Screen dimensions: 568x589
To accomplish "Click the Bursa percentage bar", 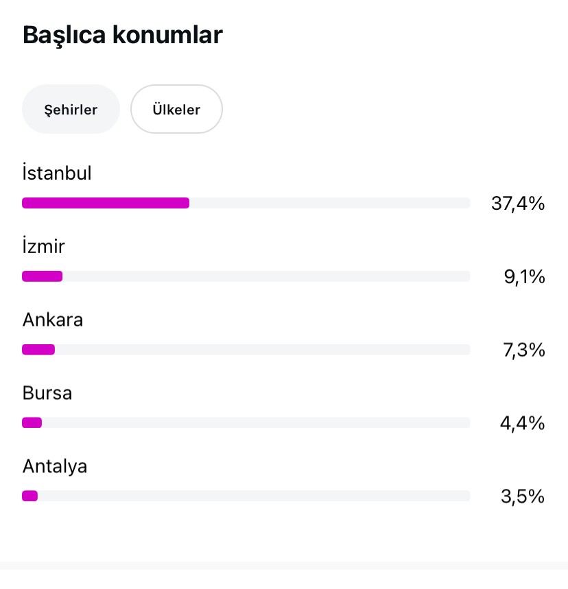I will (x=246, y=422).
